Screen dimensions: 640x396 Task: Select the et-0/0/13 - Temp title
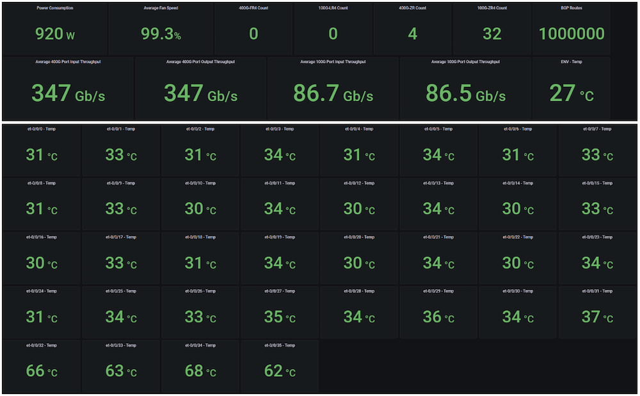(438, 183)
